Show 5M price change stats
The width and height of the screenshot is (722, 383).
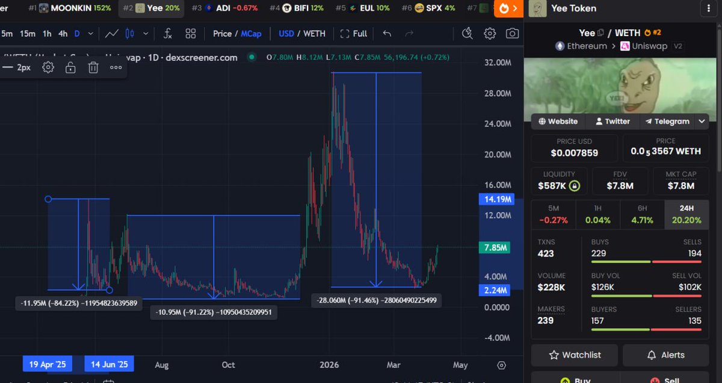tap(554, 215)
